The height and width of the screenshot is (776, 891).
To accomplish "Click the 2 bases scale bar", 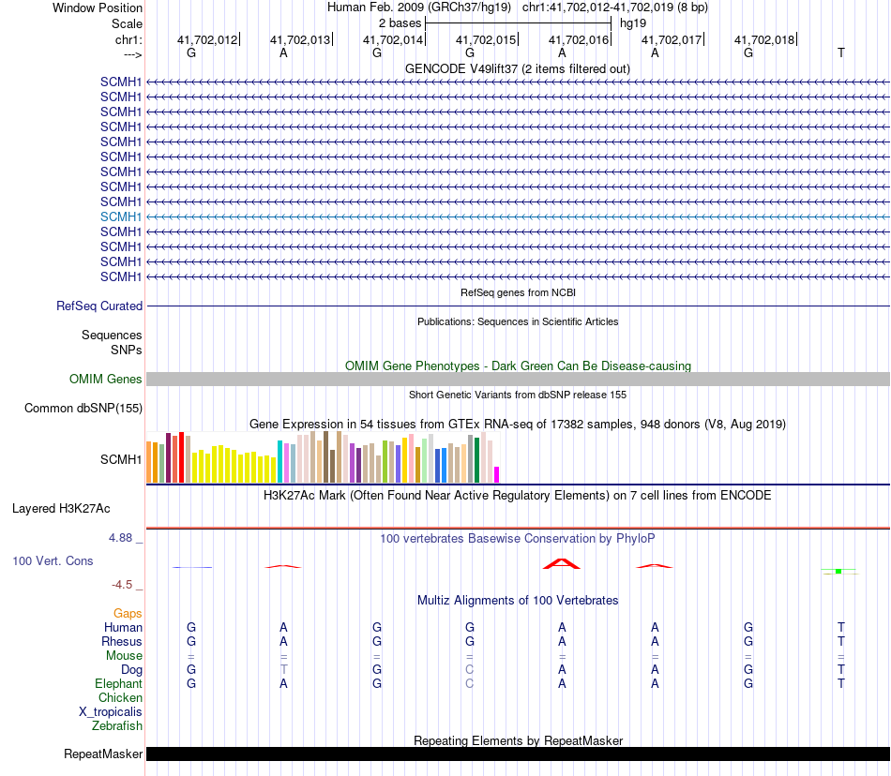I will (519, 23).
